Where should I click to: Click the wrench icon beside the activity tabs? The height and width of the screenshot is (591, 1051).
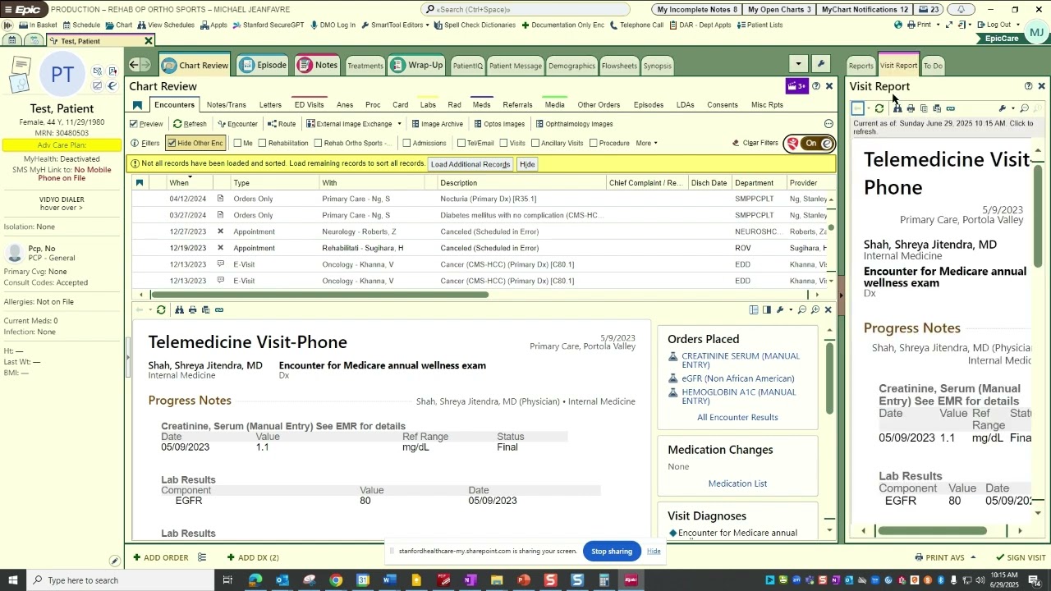[820, 64]
